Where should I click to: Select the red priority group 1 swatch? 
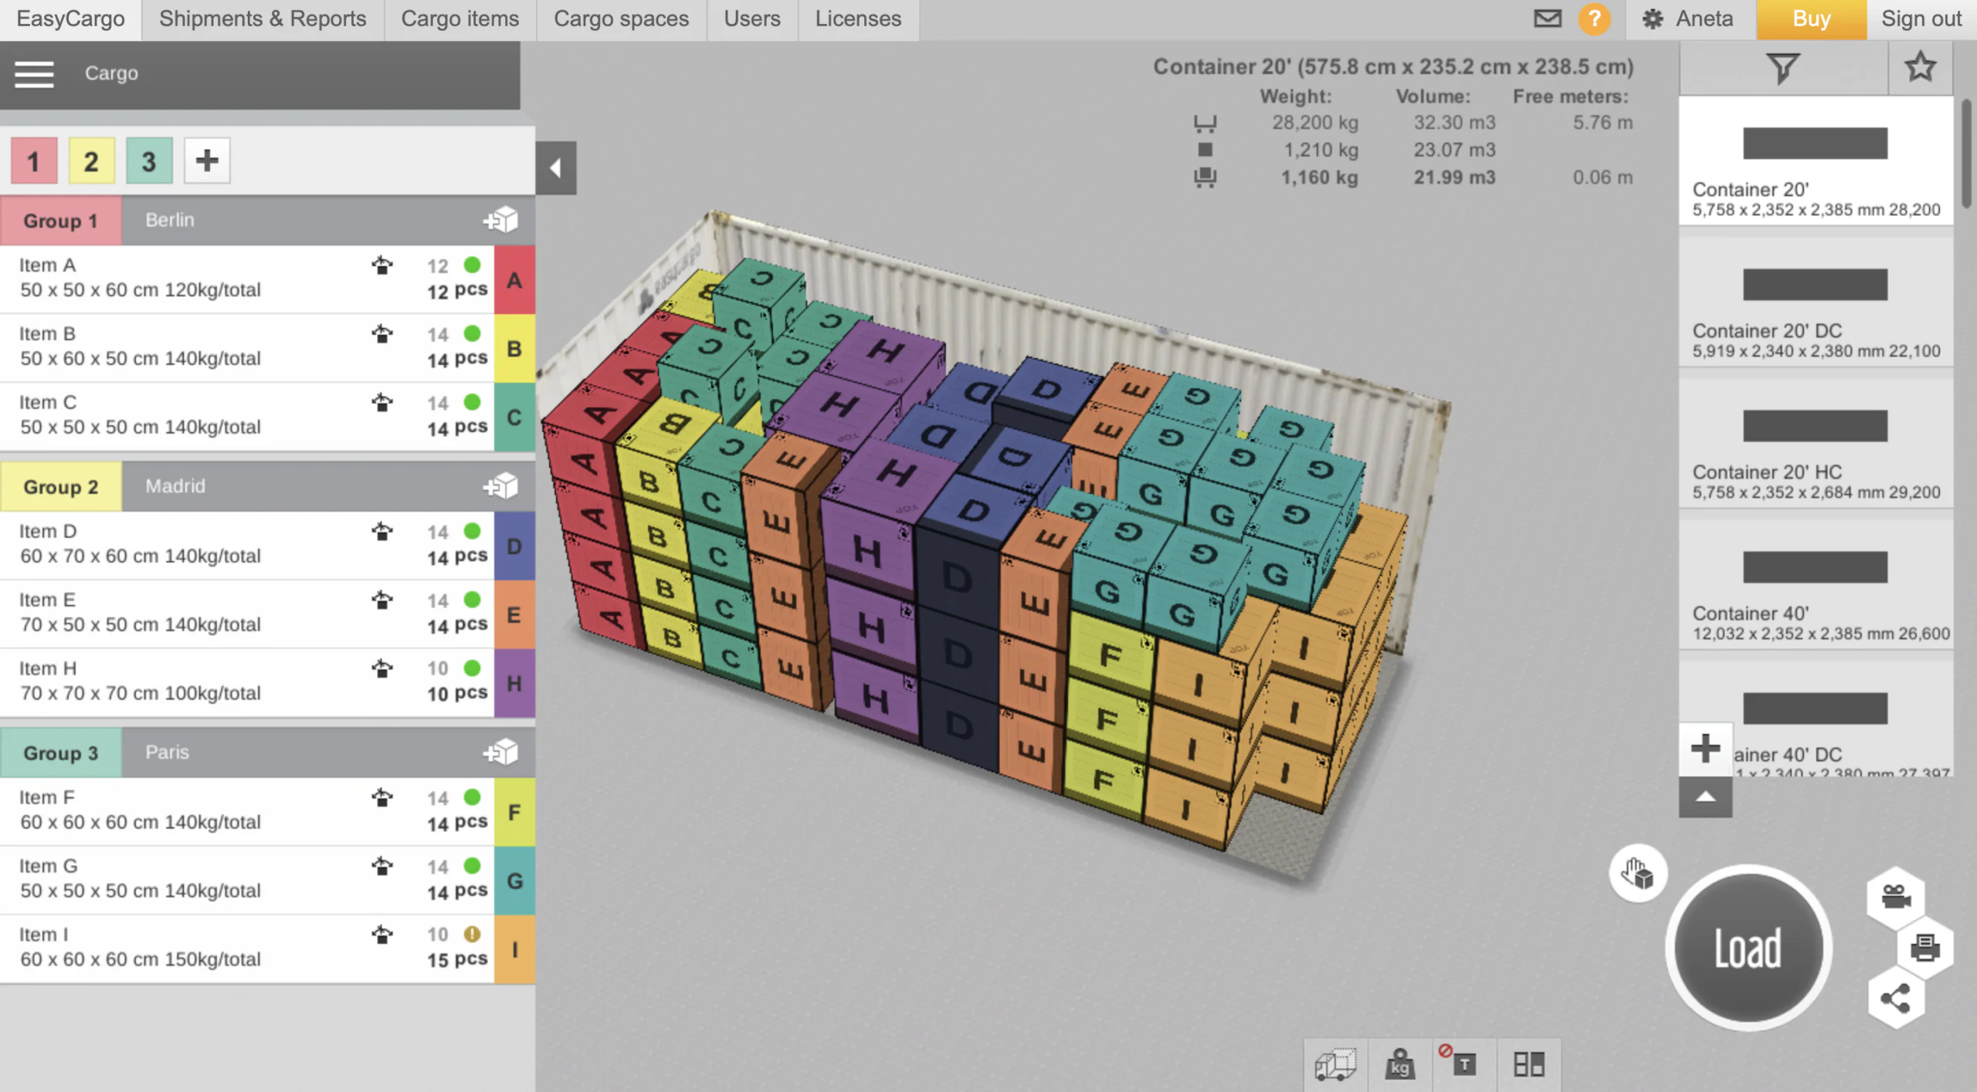click(33, 161)
